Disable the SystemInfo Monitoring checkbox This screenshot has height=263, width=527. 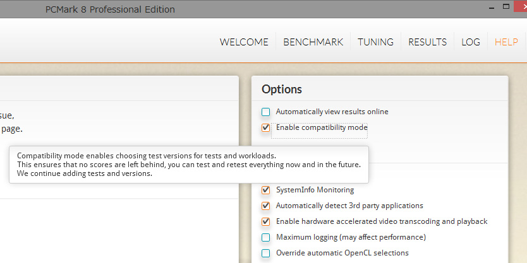266,190
